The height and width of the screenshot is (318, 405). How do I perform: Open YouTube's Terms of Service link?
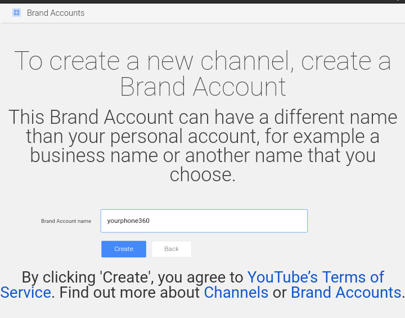pyautogui.click(x=316, y=277)
